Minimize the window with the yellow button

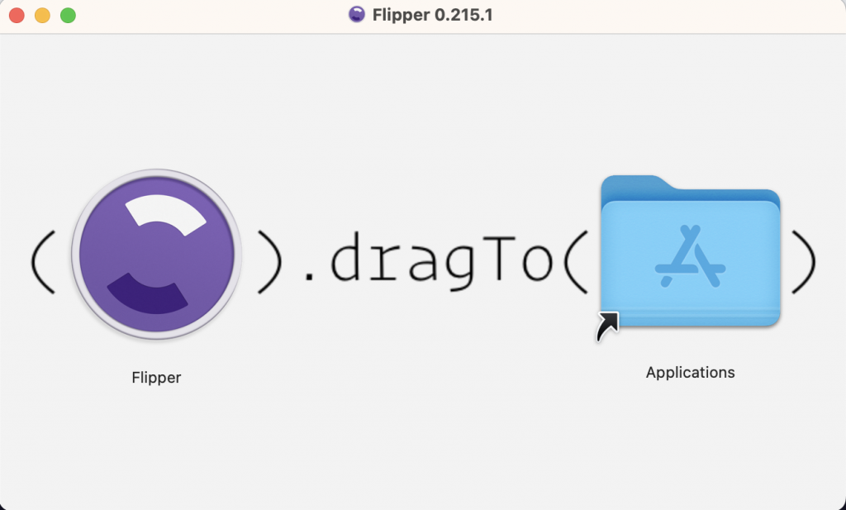[43, 16]
